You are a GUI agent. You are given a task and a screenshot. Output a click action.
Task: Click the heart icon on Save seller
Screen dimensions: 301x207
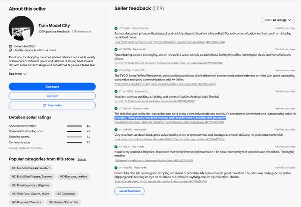(44, 105)
